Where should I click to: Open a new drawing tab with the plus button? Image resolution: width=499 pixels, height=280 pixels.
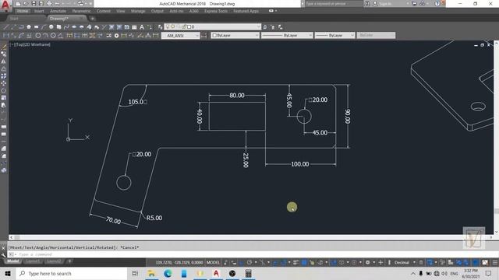pyautogui.click(x=92, y=19)
